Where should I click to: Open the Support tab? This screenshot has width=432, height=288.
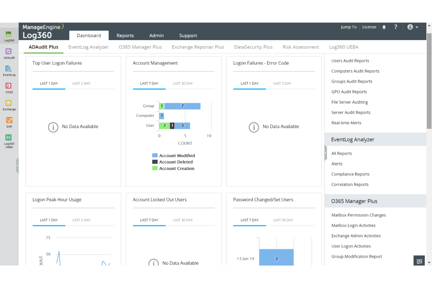tap(188, 35)
